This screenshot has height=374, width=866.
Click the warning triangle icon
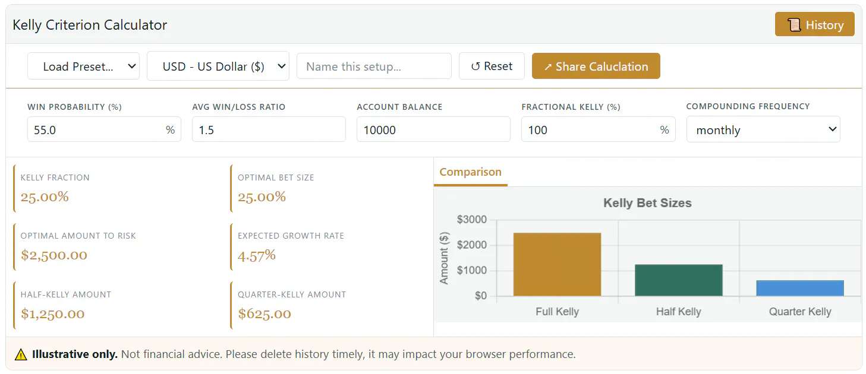coord(21,355)
